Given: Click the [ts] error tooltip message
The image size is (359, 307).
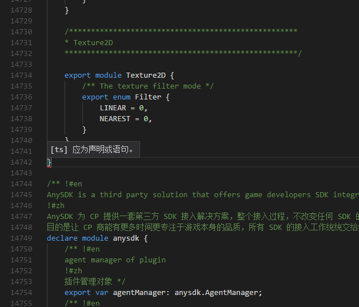Looking at the screenshot, I should (94, 150).
